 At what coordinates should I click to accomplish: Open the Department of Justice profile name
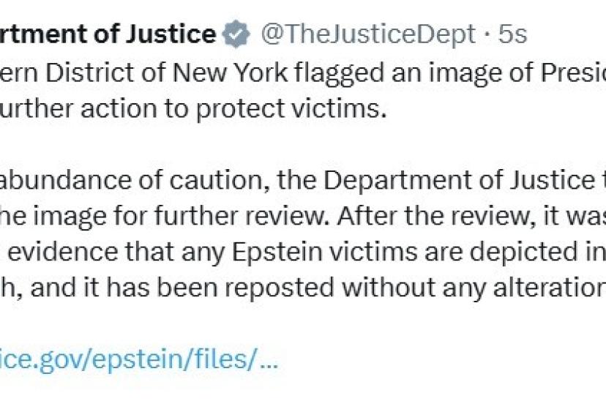pos(108,34)
